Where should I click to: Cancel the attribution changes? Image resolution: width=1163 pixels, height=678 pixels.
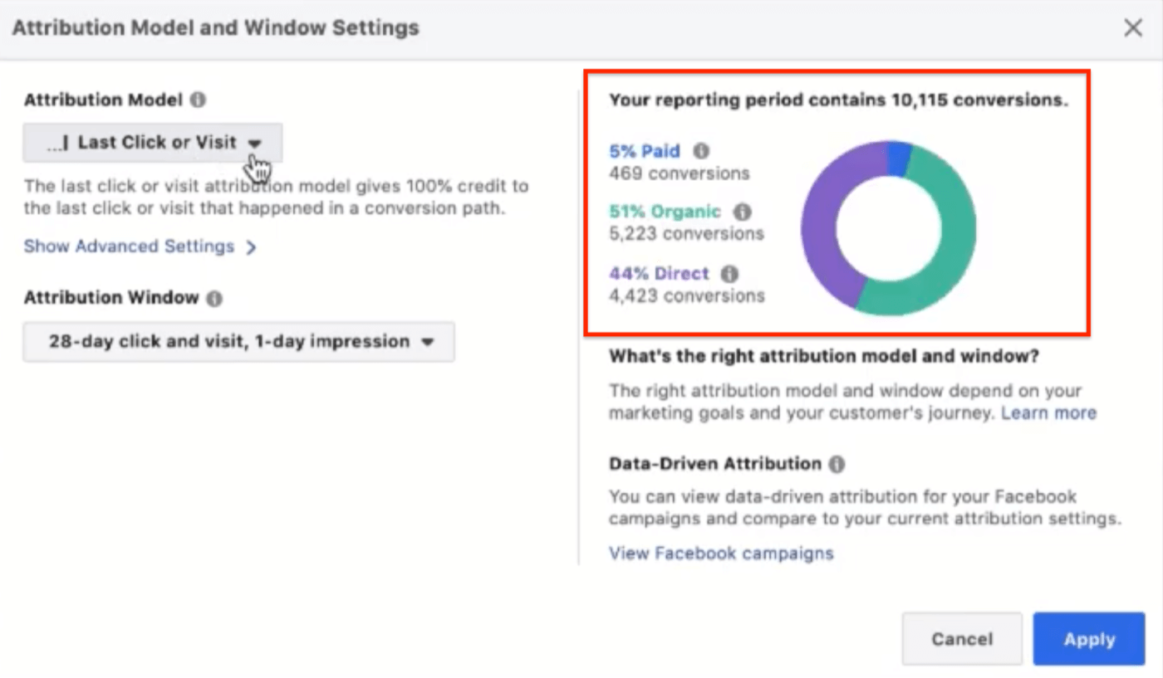961,639
